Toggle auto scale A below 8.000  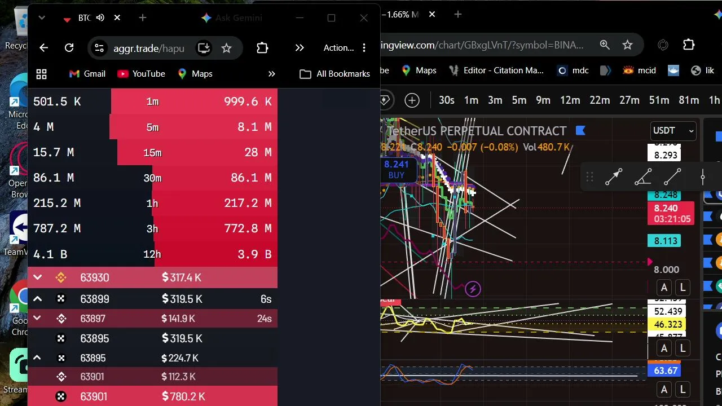[664, 288]
